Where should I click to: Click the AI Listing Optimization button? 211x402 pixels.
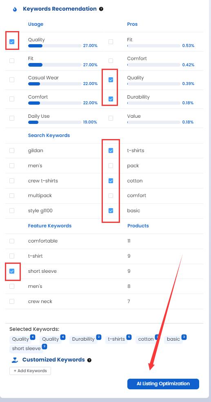(163, 384)
